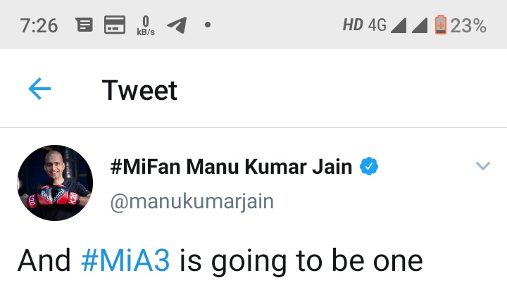Tap the Telegram paper plane status icon

click(177, 25)
